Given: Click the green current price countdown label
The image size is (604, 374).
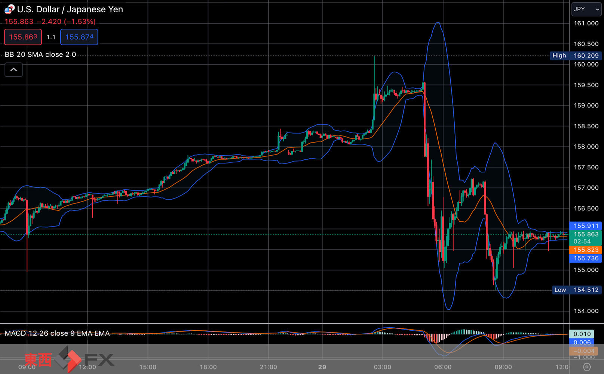Looking at the screenshot, I should click(x=585, y=238).
